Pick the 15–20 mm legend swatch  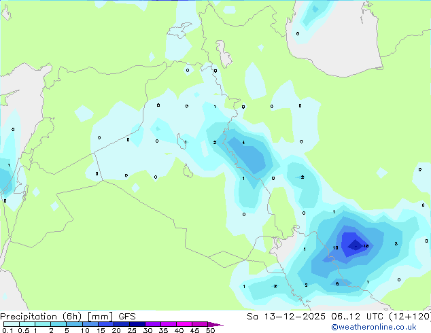click(x=106, y=324)
